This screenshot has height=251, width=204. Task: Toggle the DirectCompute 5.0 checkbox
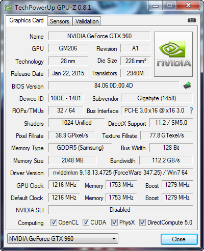142,222
